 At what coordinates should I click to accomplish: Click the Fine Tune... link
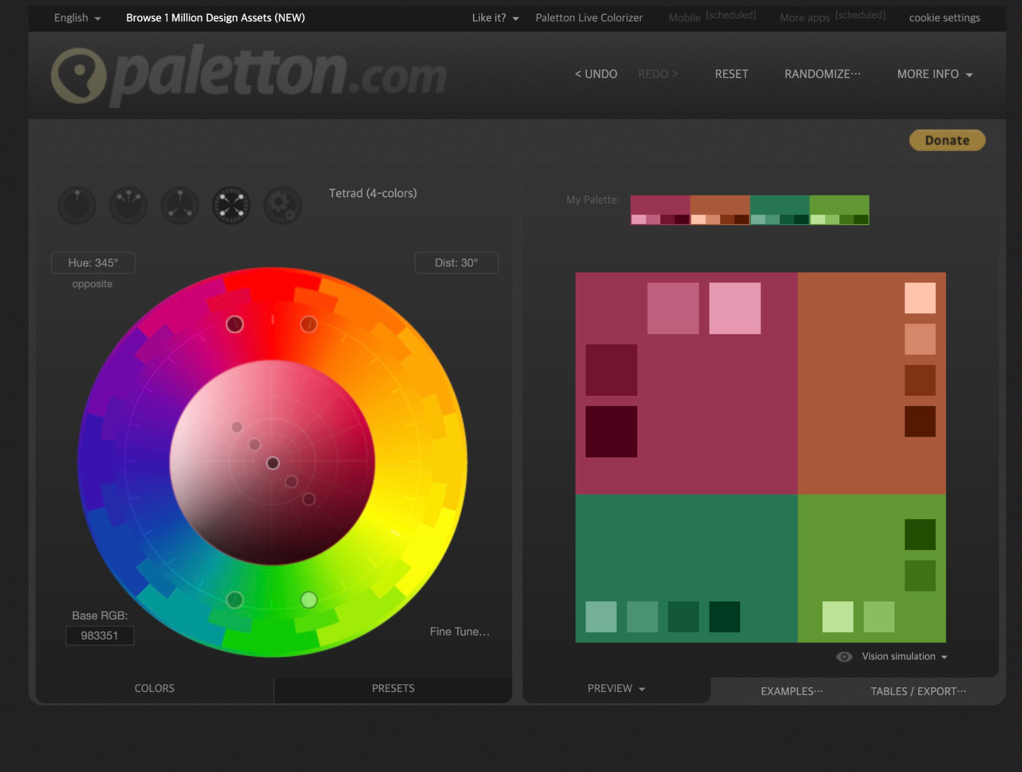coord(459,632)
